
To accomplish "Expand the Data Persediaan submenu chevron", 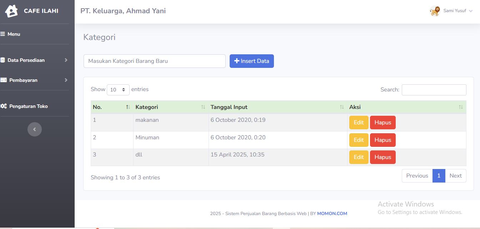I will 66,60.
